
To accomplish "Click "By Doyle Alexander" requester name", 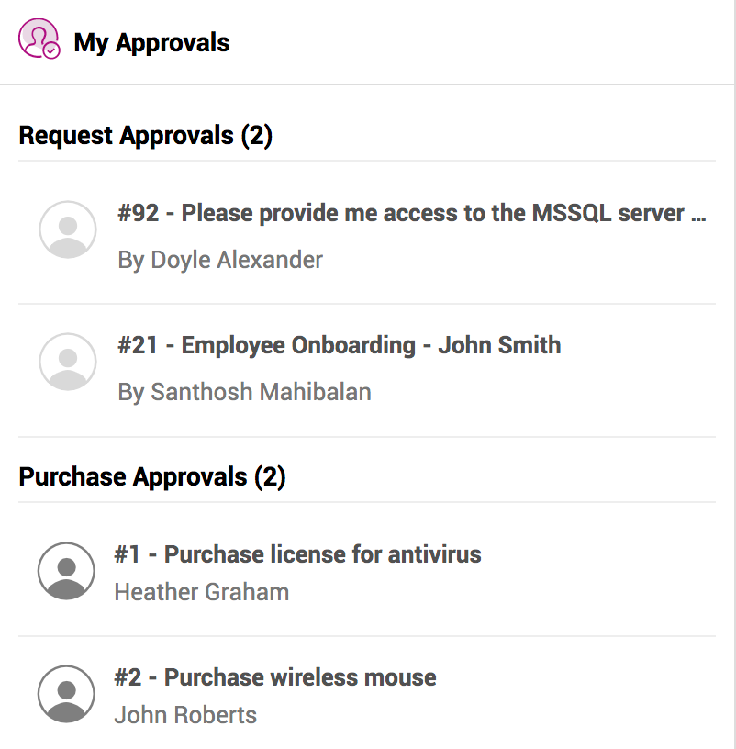I will pyautogui.click(x=220, y=261).
